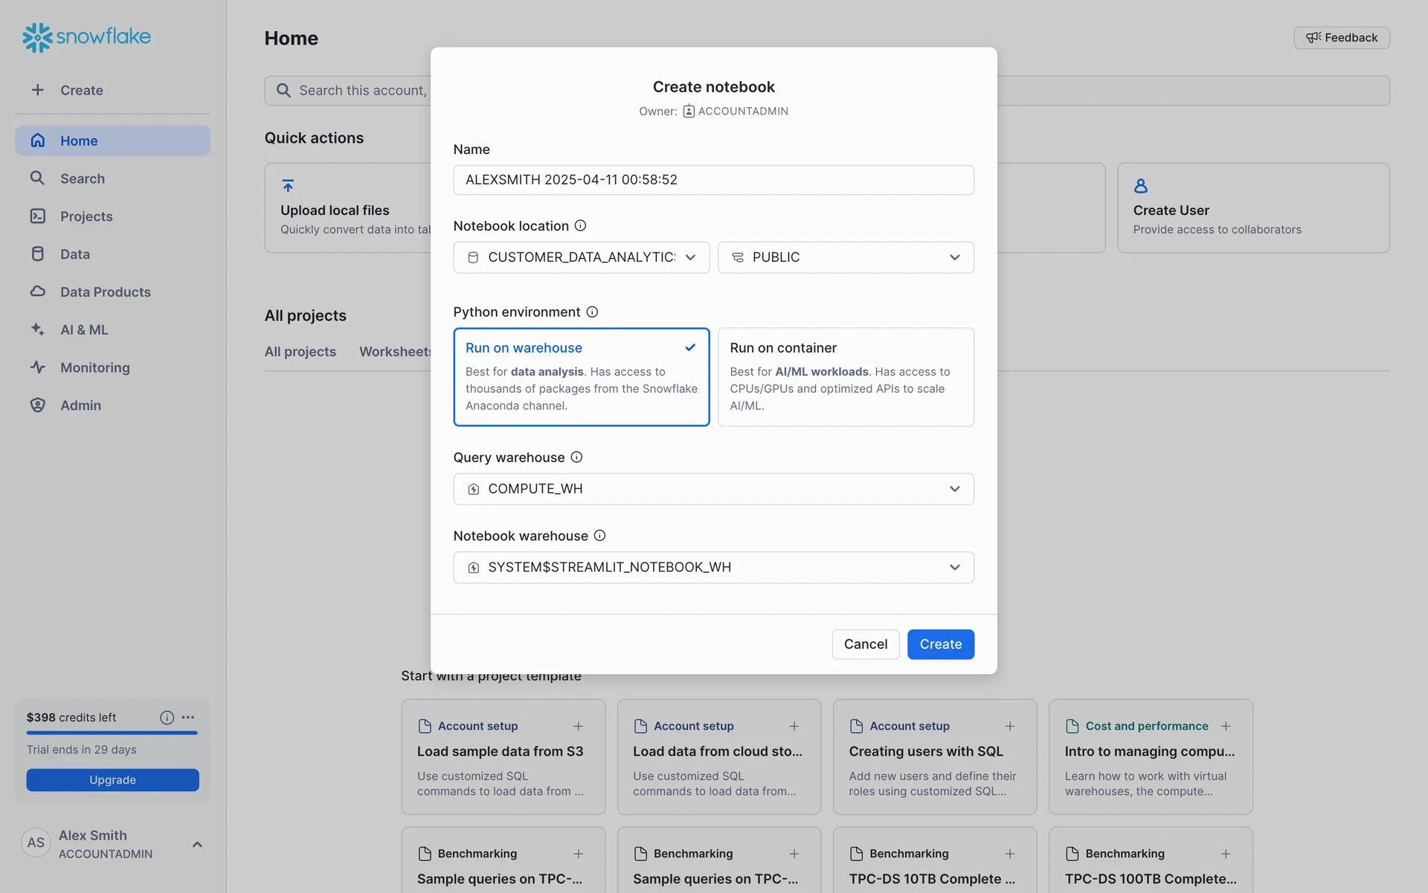
Task: Open Monitoring in the sidebar
Action: tap(94, 368)
